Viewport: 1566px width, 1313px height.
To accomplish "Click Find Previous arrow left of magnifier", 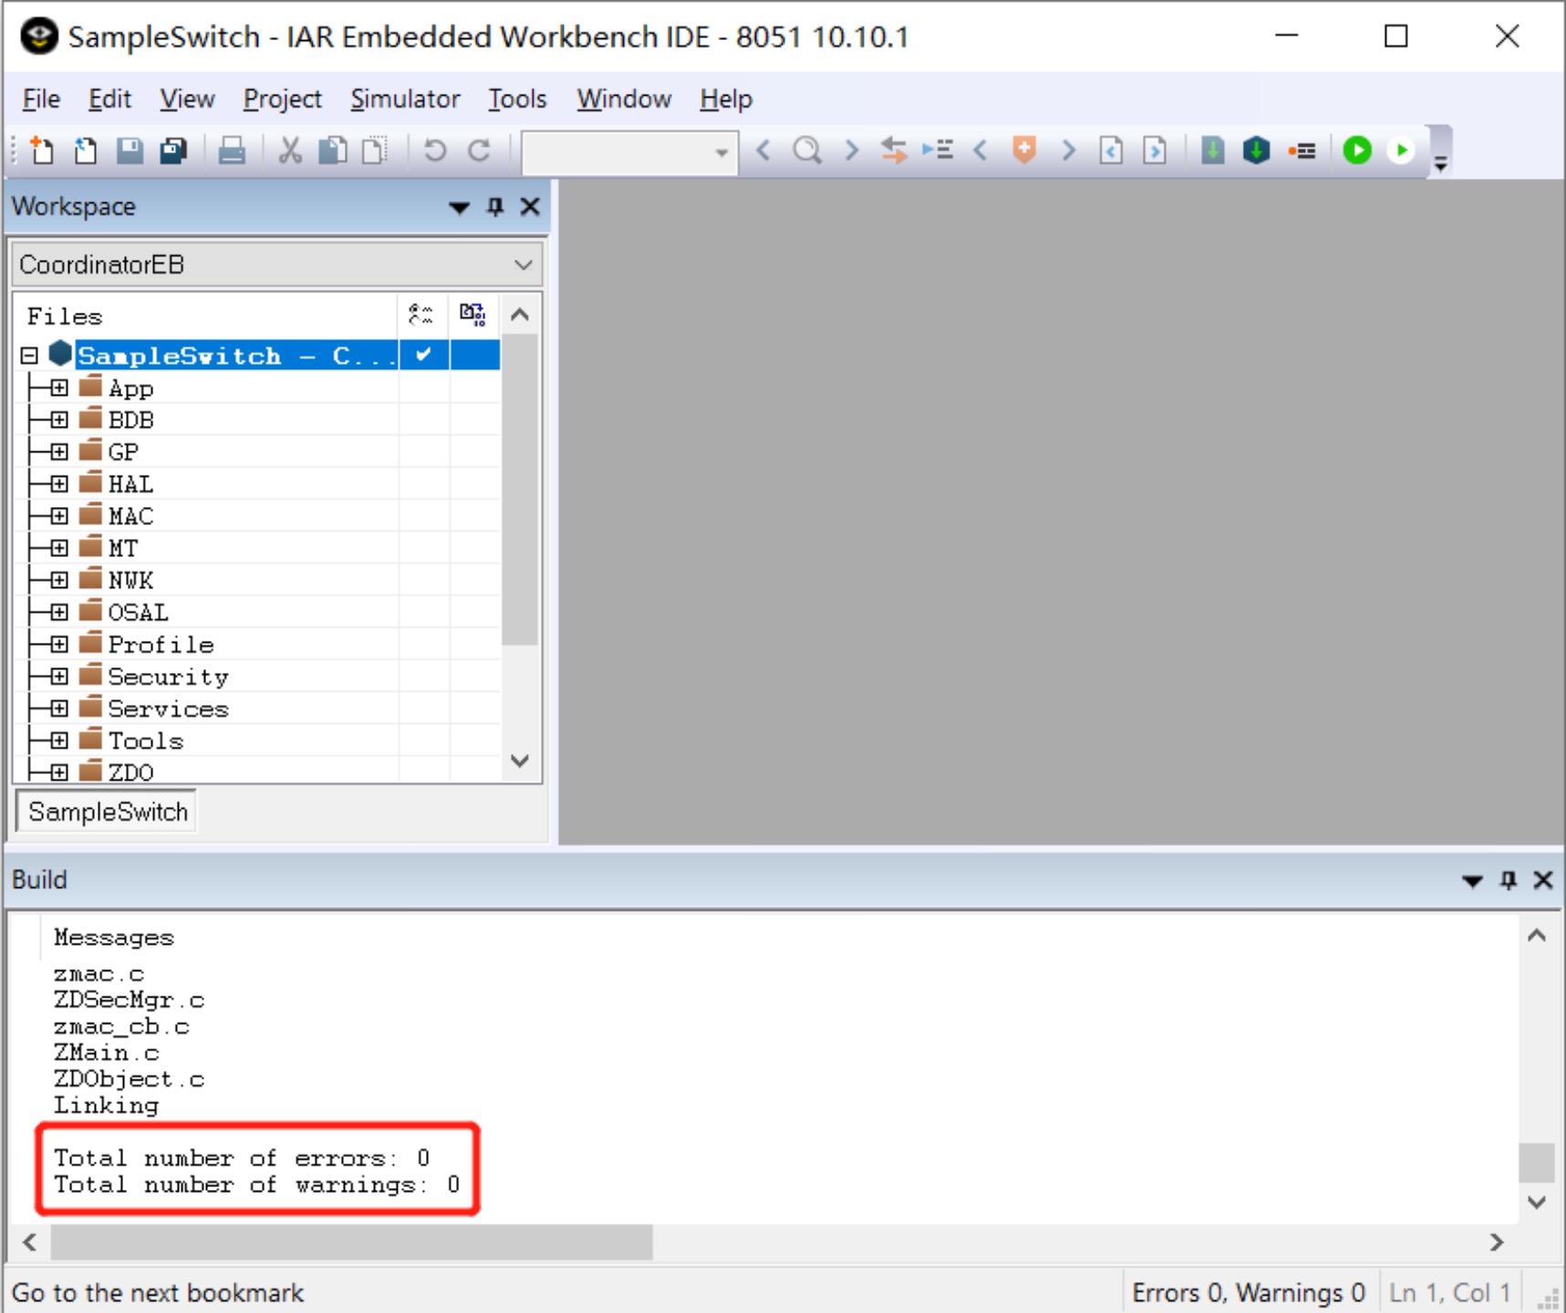I will (x=763, y=150).
